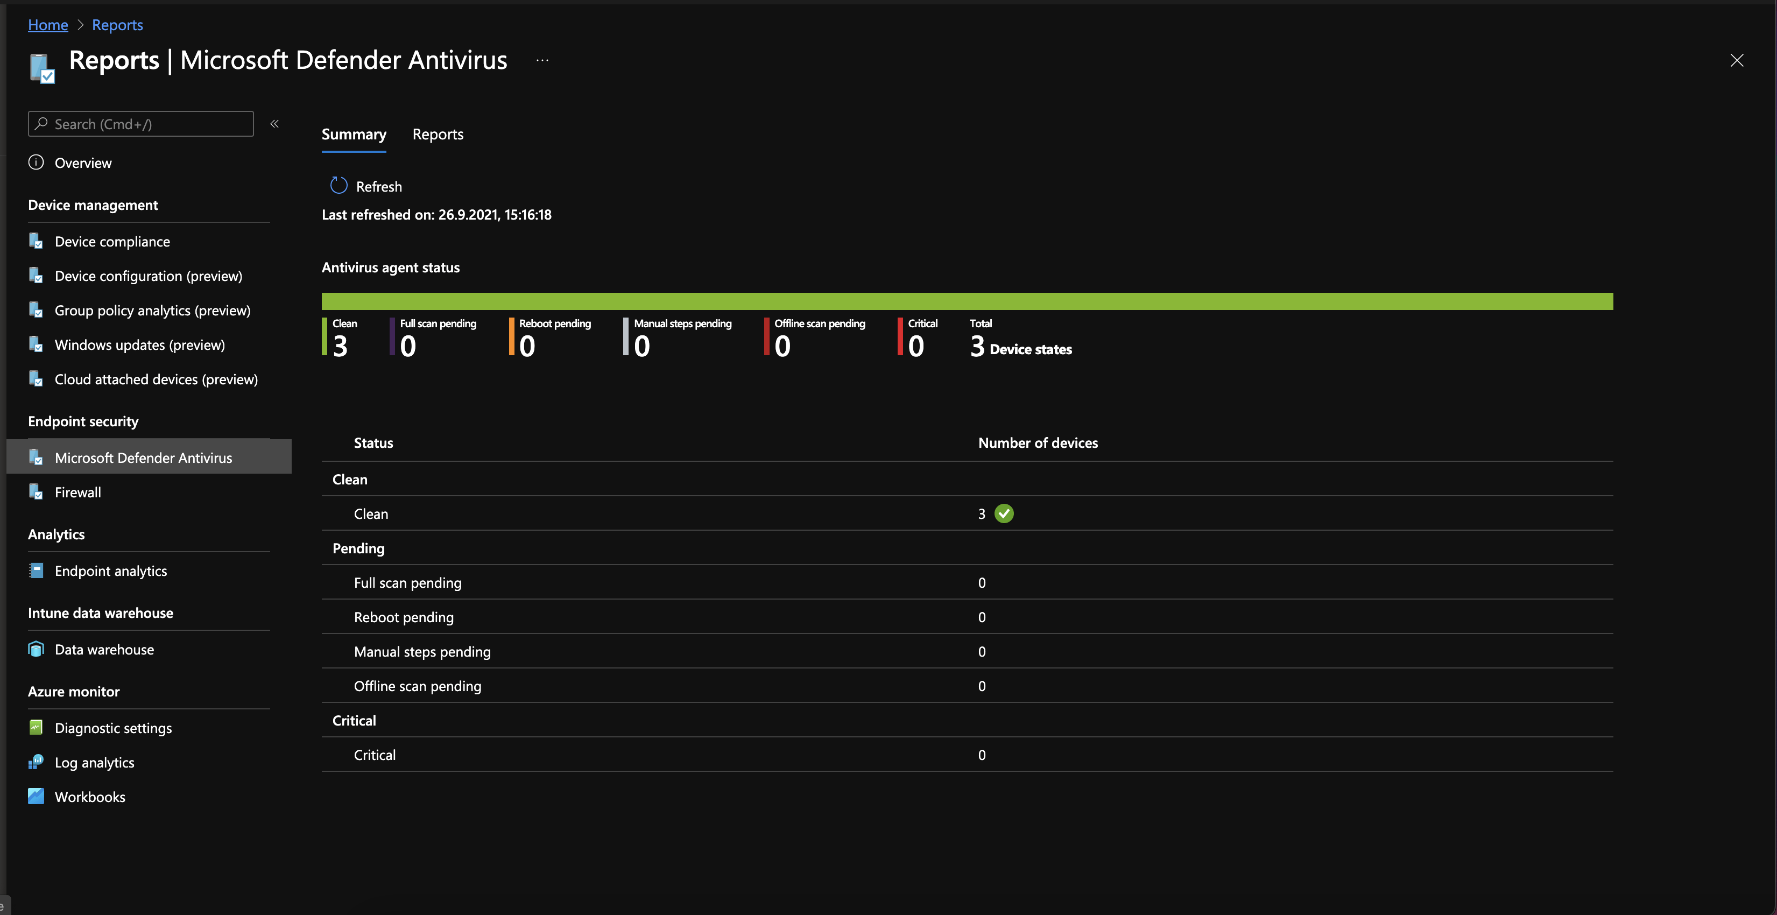
Task: Click the Diagnostic settings icon
Action: pyautogui.click(x=36, y=727)
